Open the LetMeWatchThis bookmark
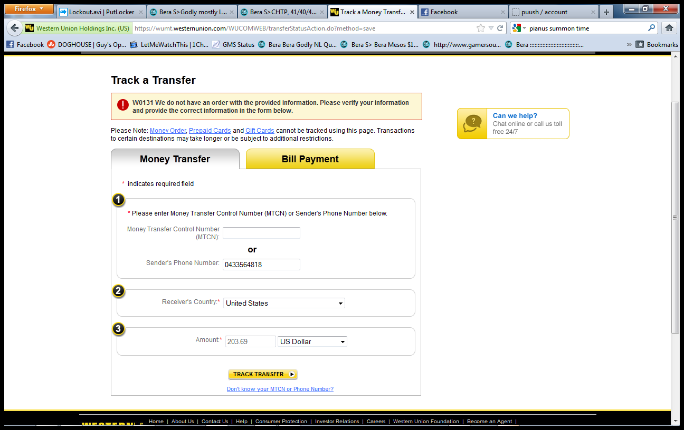 (169, 45)
